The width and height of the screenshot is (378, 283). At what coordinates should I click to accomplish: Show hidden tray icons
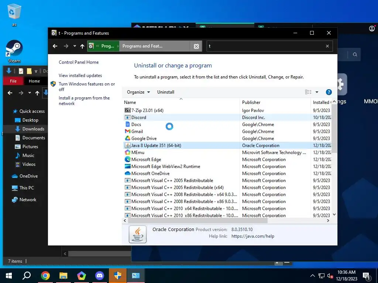[x=312, y=276]
